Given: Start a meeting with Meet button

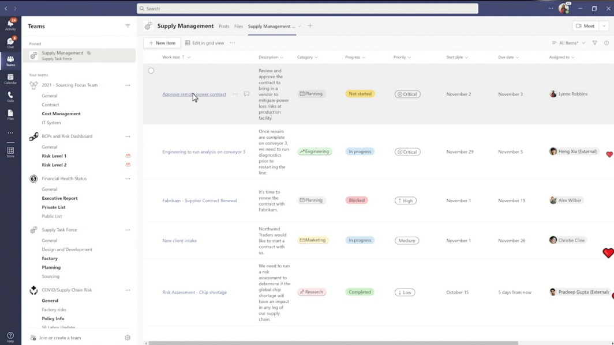Looking at the screenshot, I should pos(585,26).
